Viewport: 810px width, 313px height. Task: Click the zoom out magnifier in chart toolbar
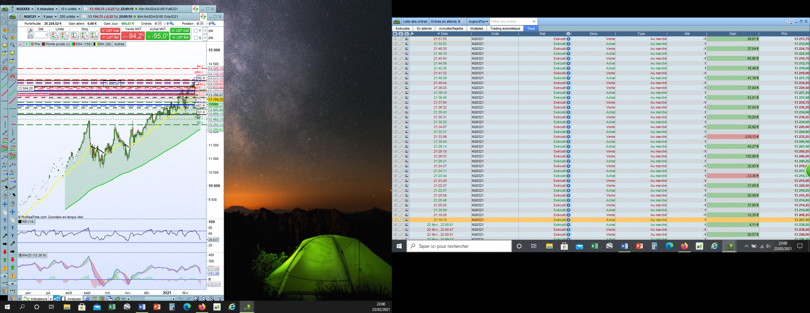tap(203, 299)
